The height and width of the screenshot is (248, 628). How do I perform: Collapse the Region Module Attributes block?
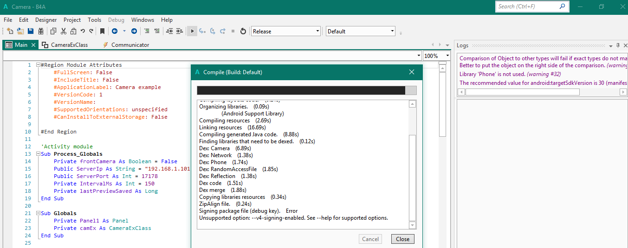[38, 65]
